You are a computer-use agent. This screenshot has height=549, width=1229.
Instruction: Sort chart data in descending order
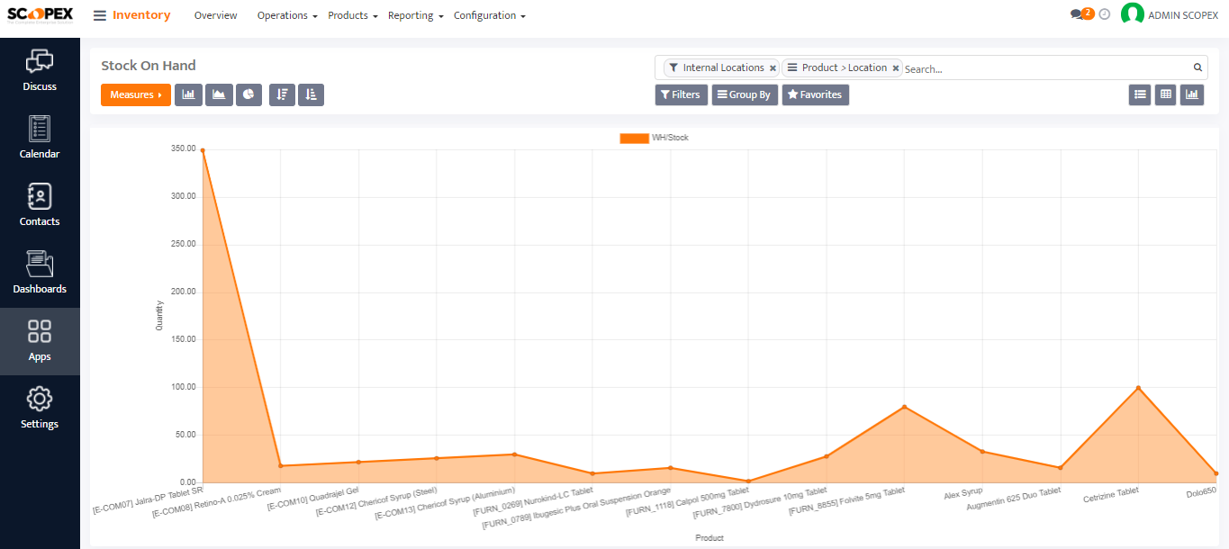tap(282, 94)
